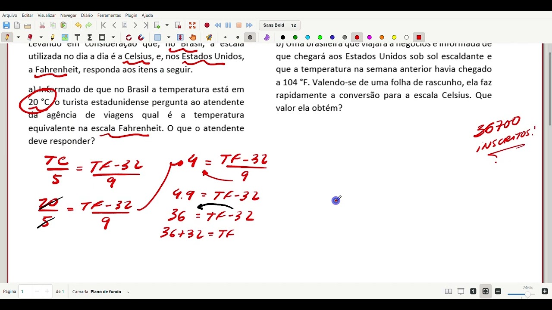Pick the green color swatch

point(295,37)
